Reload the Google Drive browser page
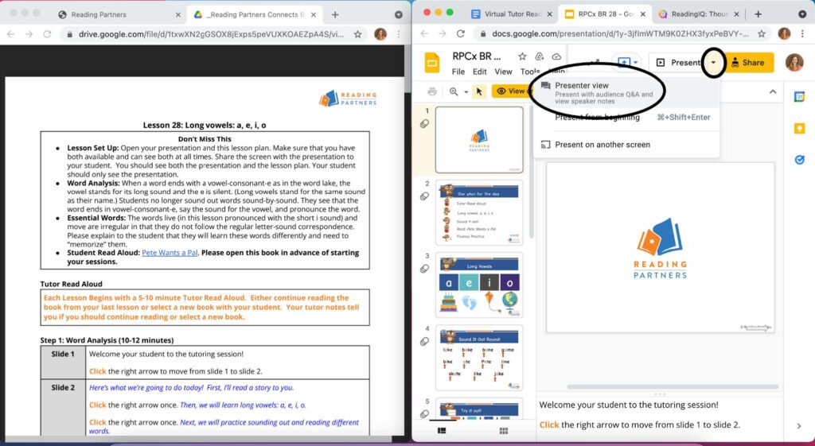This screenshot has width=815, height=446. click(47, 34)
